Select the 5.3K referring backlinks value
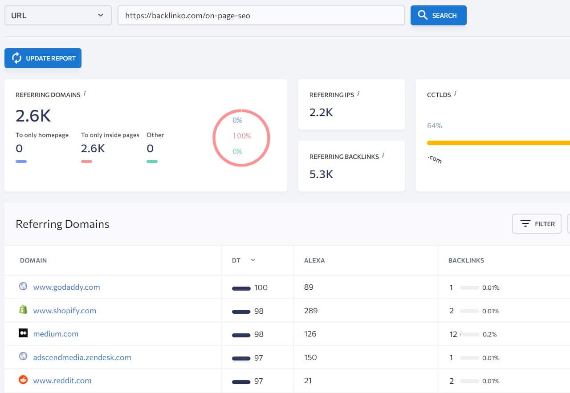This screenshot has width=570, height=393. coord(321,174)
